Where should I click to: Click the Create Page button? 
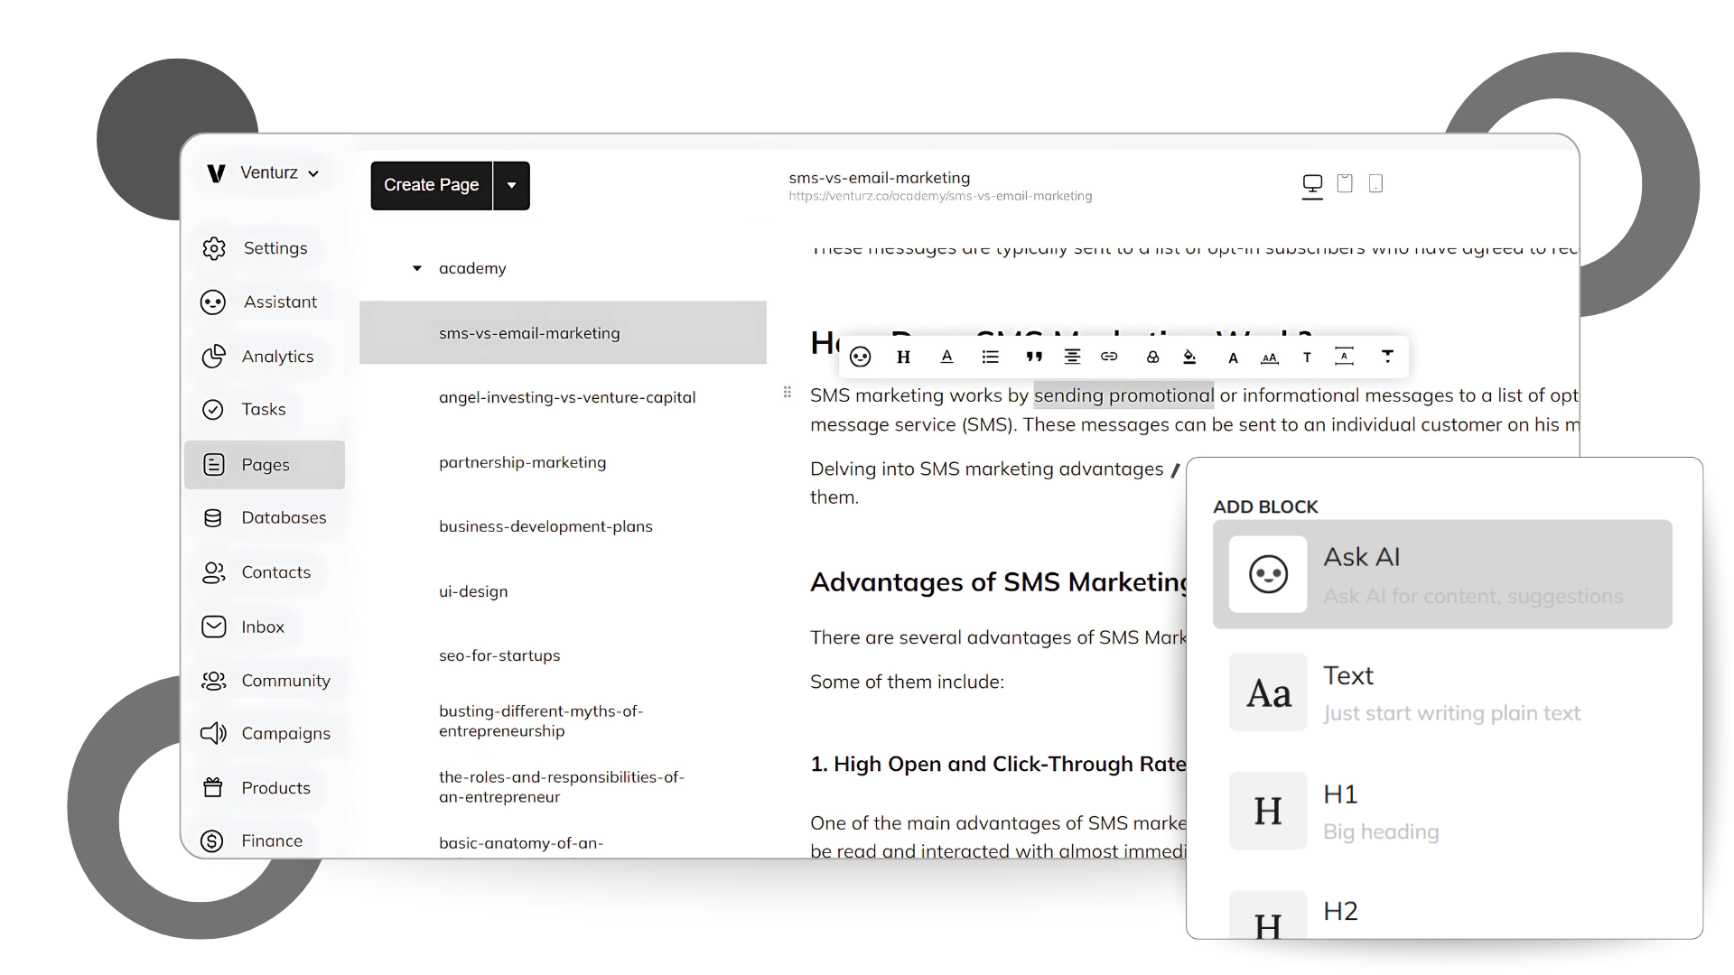431,185
